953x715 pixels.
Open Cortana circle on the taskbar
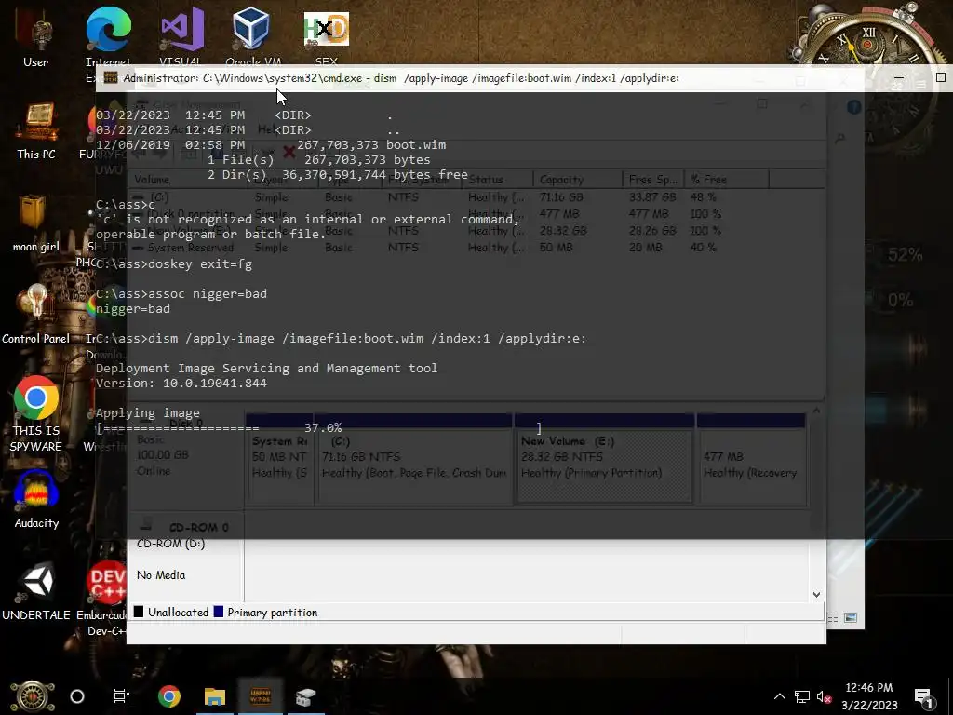[x=77, y=696]
